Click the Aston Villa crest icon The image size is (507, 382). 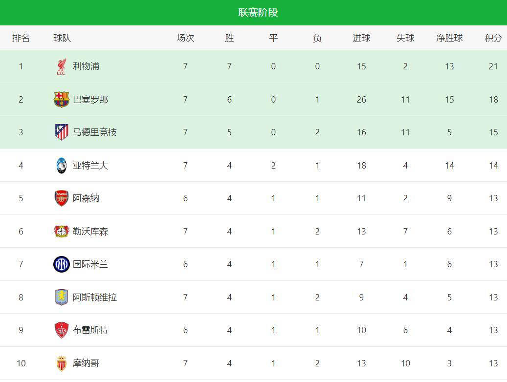pyautogui.click(x=61, y=297)
